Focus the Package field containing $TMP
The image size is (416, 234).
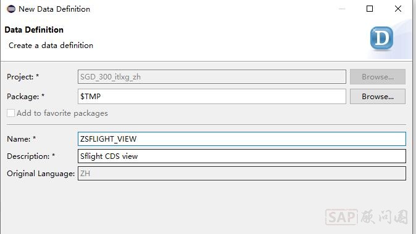pos(212,96)
